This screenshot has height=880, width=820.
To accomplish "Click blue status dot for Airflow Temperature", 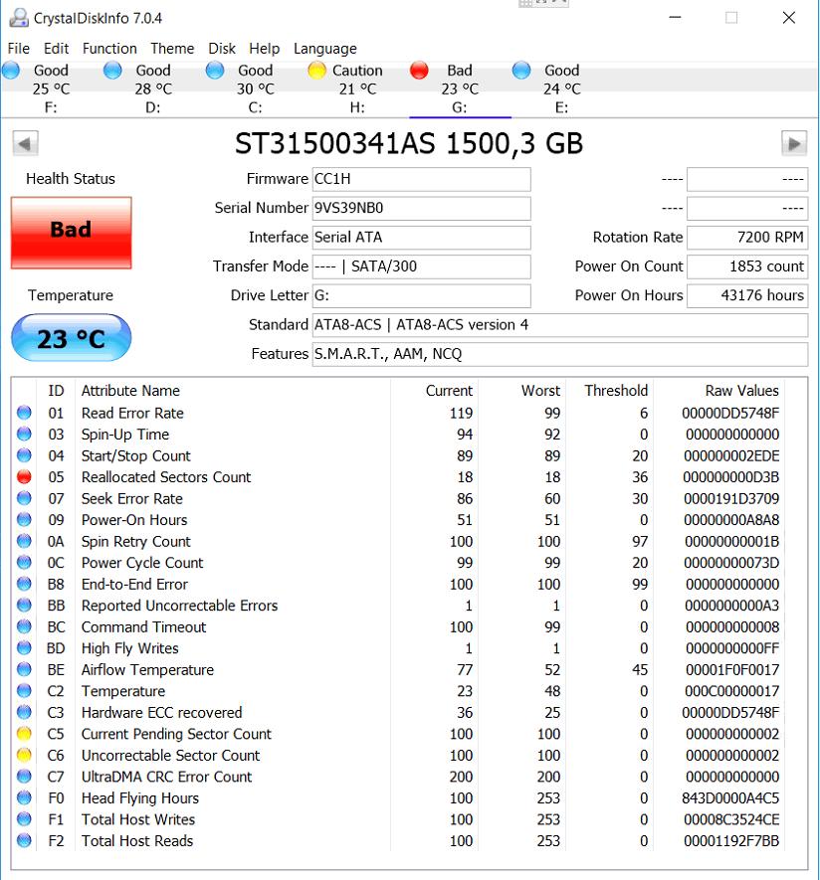I will point(24,669).
